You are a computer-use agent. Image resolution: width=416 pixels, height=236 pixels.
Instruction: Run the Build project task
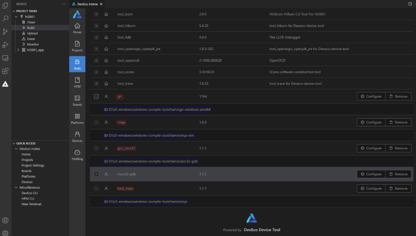click(x=30, y=28)
